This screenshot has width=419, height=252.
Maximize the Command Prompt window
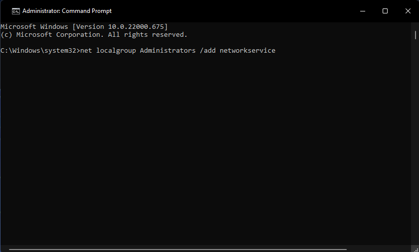point(385,11)
